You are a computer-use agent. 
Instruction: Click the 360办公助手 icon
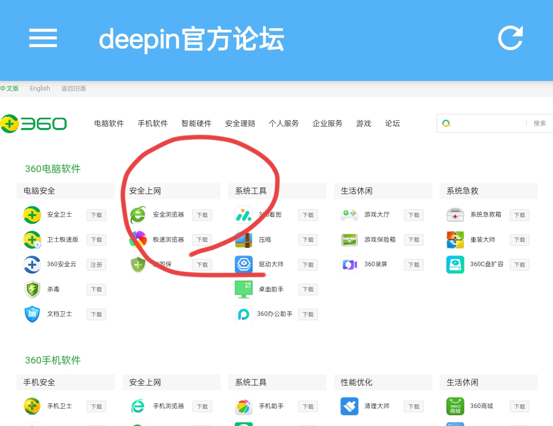pyautogui.click(x=244, y=314)
